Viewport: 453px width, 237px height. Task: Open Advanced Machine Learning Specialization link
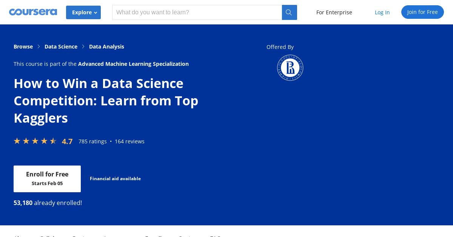pyautogui.click(x=133, y=64)
